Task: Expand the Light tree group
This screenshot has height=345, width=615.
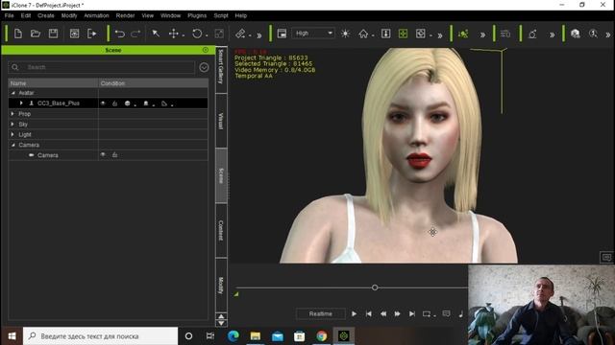Action: click(x=12, y=134)
